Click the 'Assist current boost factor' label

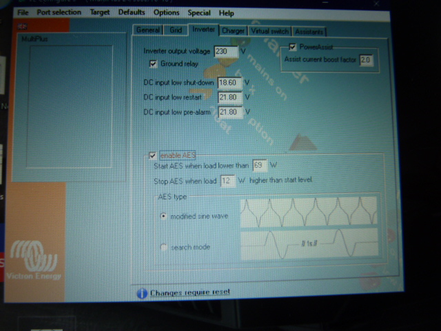click(x=320, y=59)
